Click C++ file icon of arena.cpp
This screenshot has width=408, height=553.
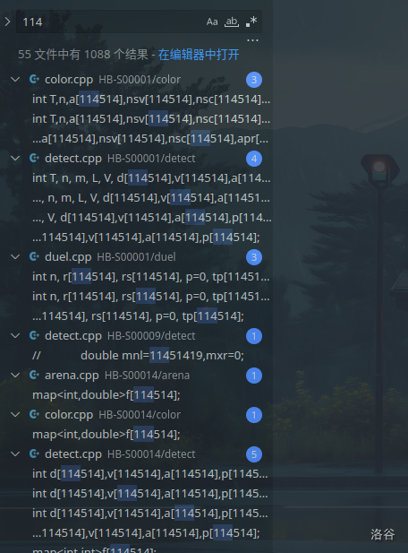[x=34, y=375]
